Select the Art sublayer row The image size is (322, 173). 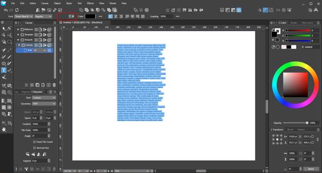coord(34,50)
